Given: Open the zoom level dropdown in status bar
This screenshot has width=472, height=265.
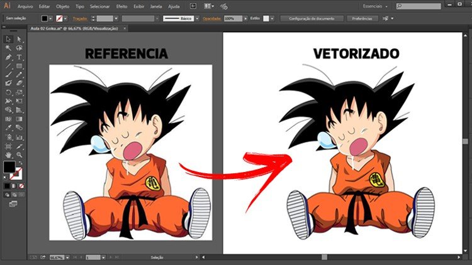Looking at the screenshot, I should [x=67, y=257].
